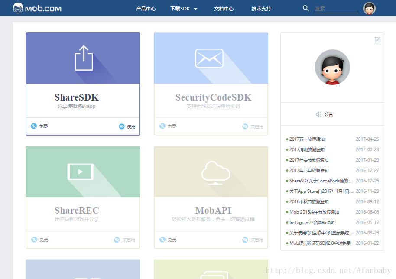Click the 免费 icon on ShareSDK card
The width and height of the screenshot is (396, 279).
pos(34,126)
